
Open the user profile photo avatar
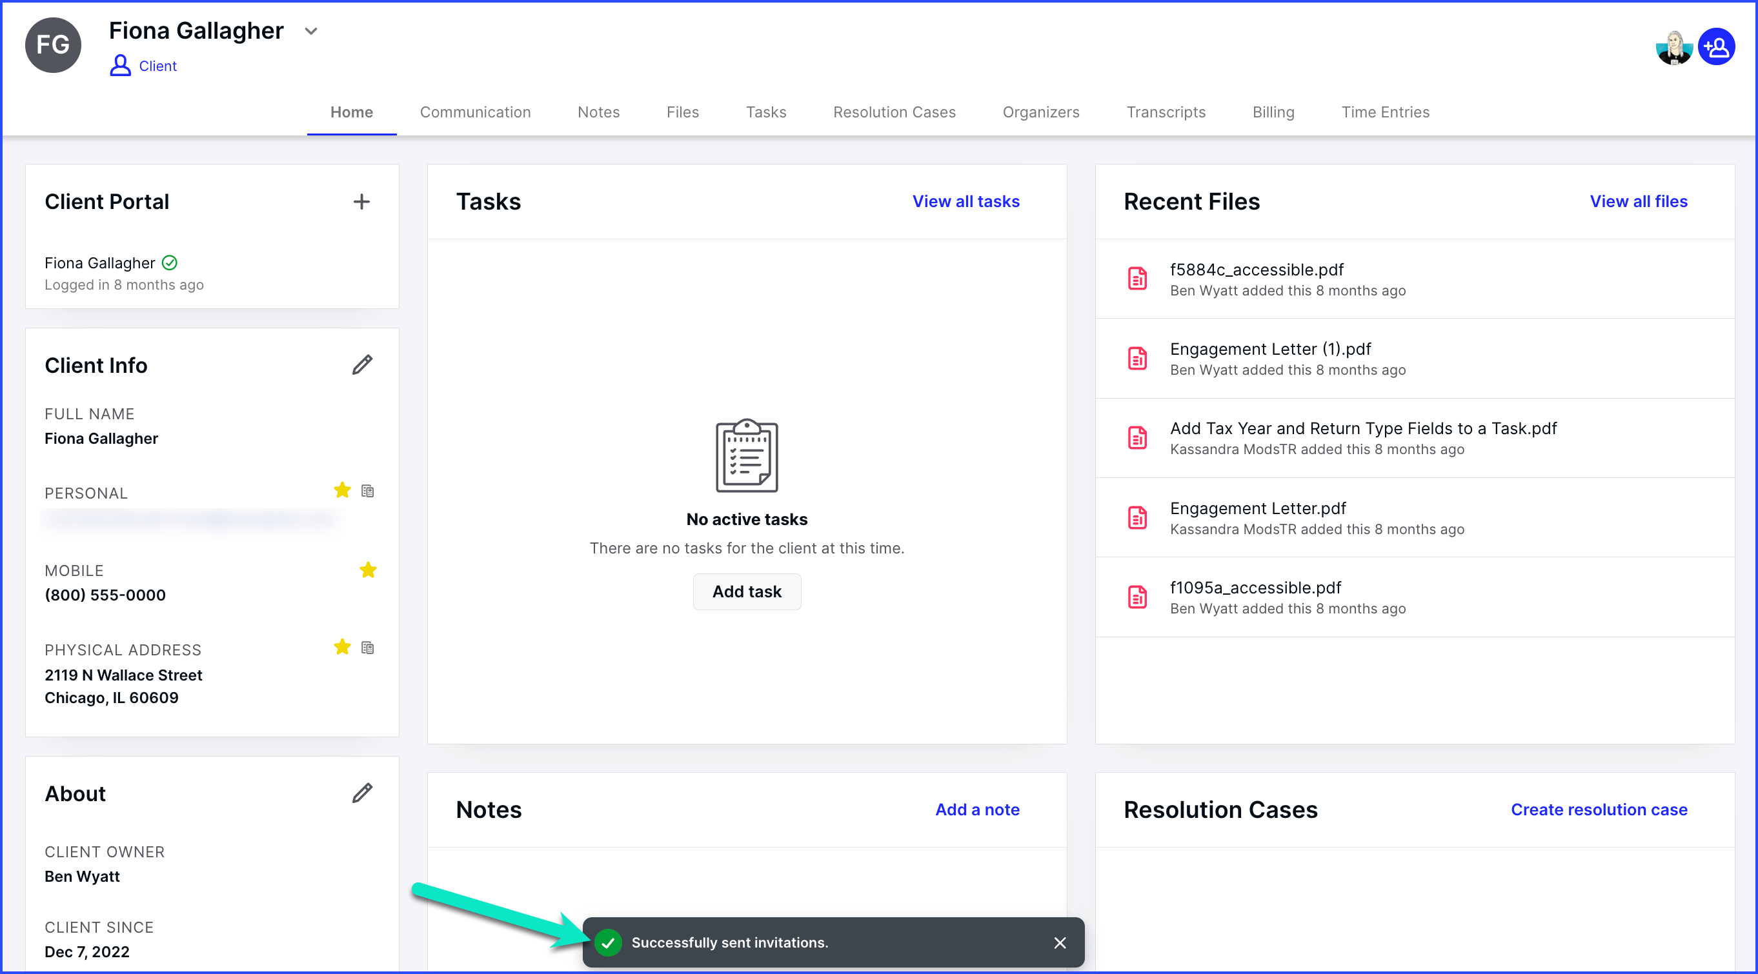(1674, 47)
